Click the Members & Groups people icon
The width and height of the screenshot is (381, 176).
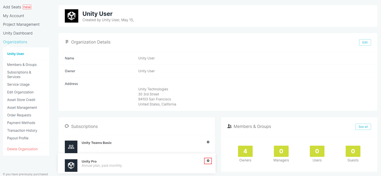[229, 126]
